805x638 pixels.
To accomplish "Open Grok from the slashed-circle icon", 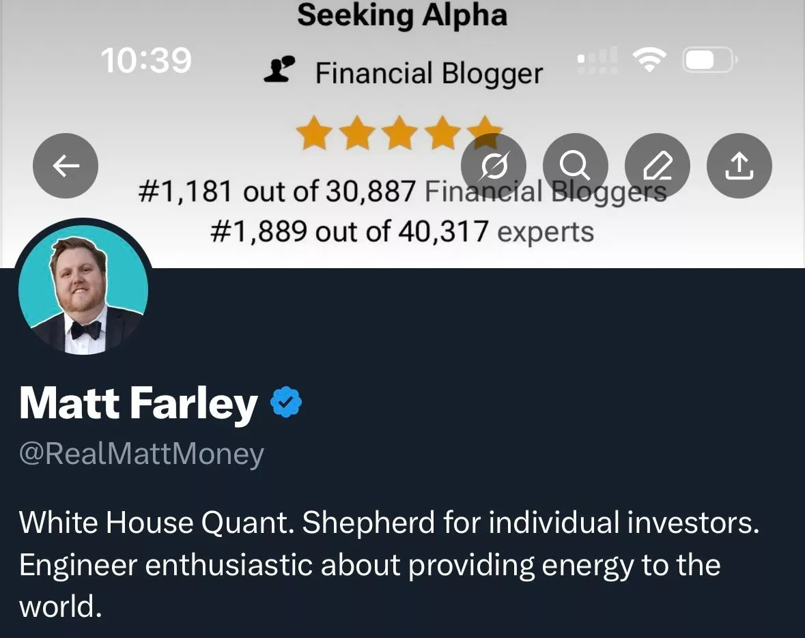I will pyautogui.click(x=494, y=166).
